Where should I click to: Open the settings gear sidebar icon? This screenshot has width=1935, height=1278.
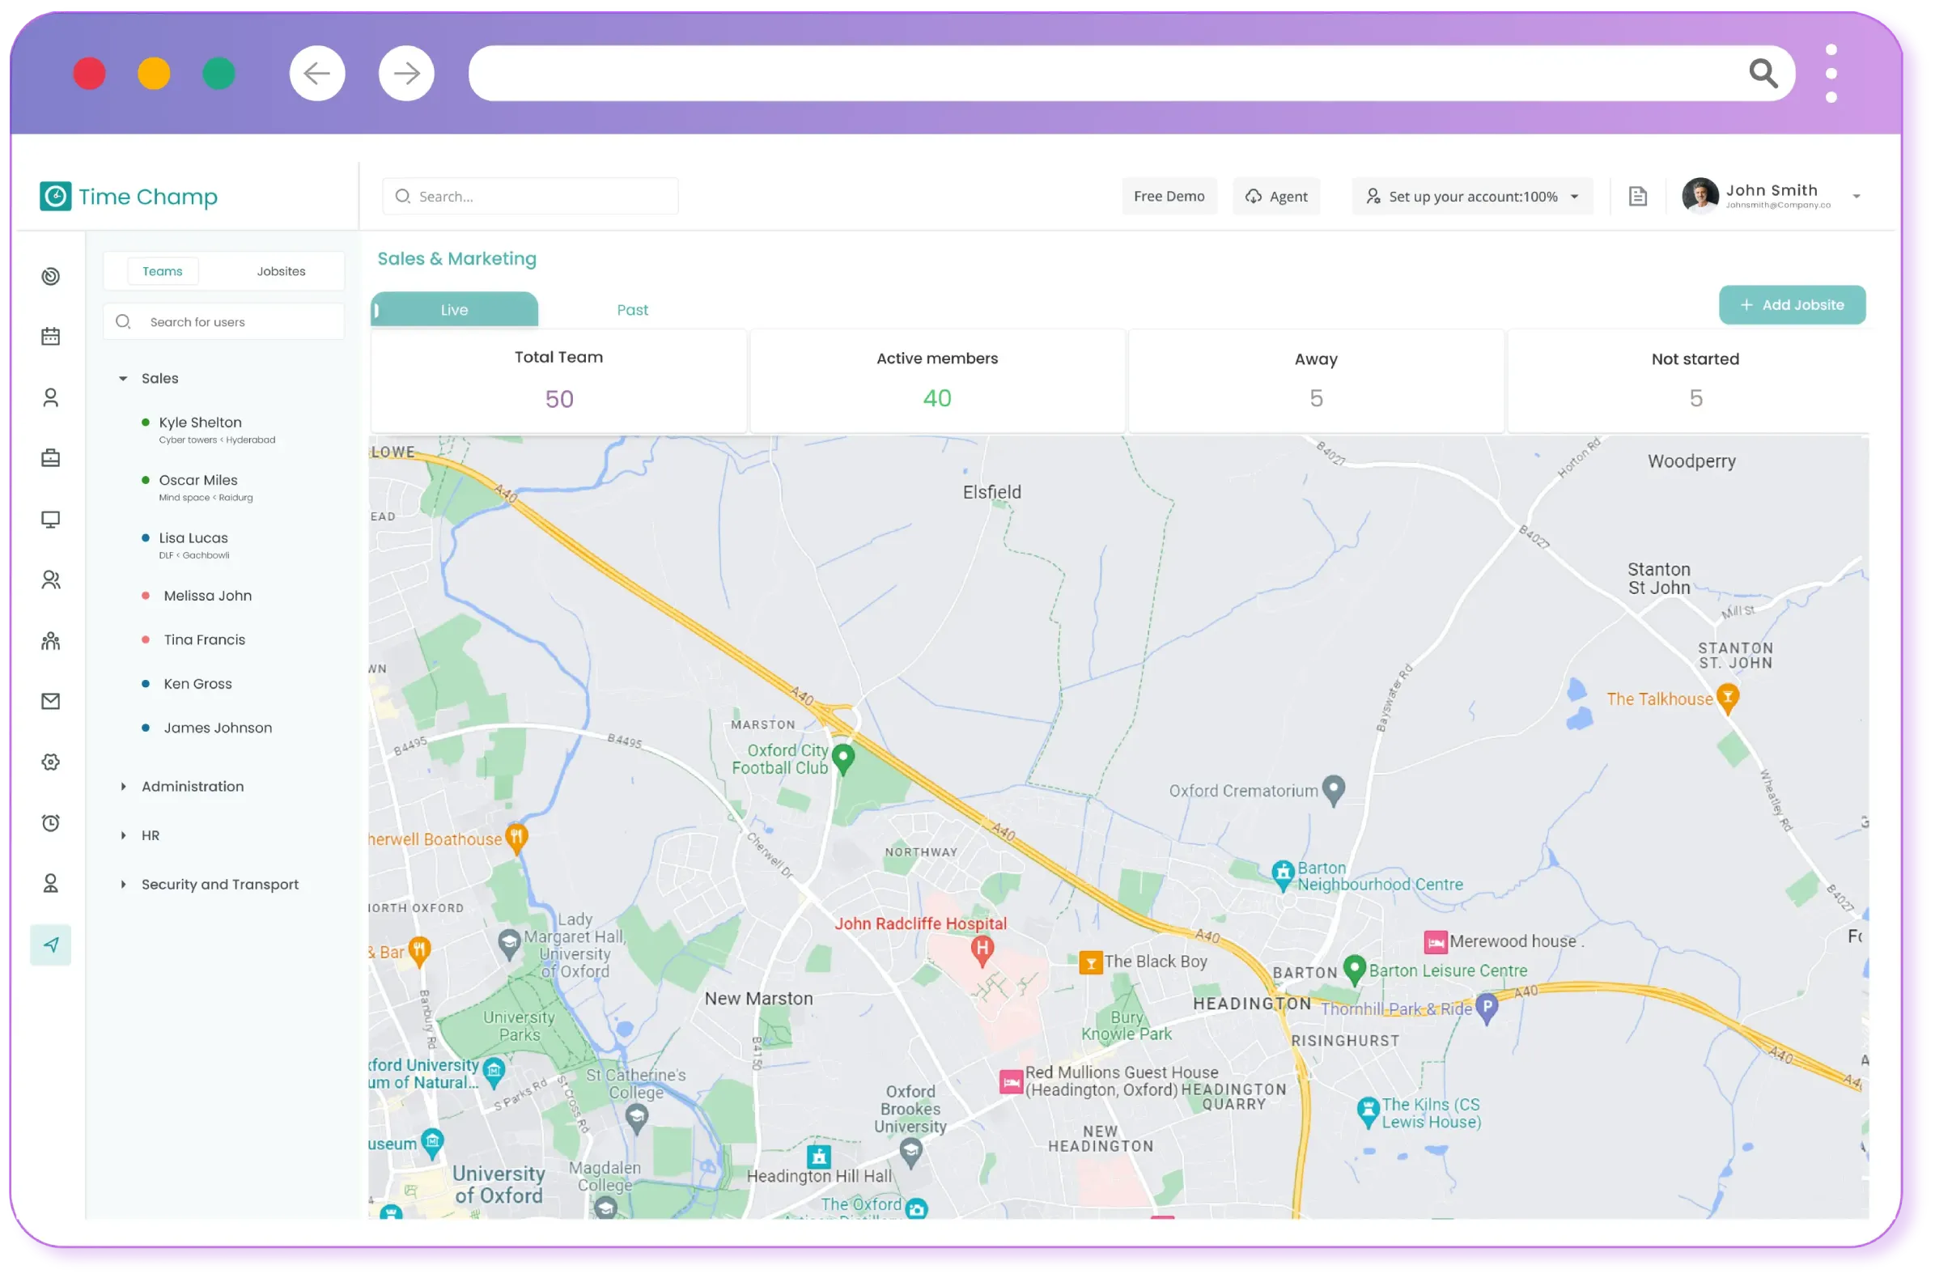(x=50, y=763)
